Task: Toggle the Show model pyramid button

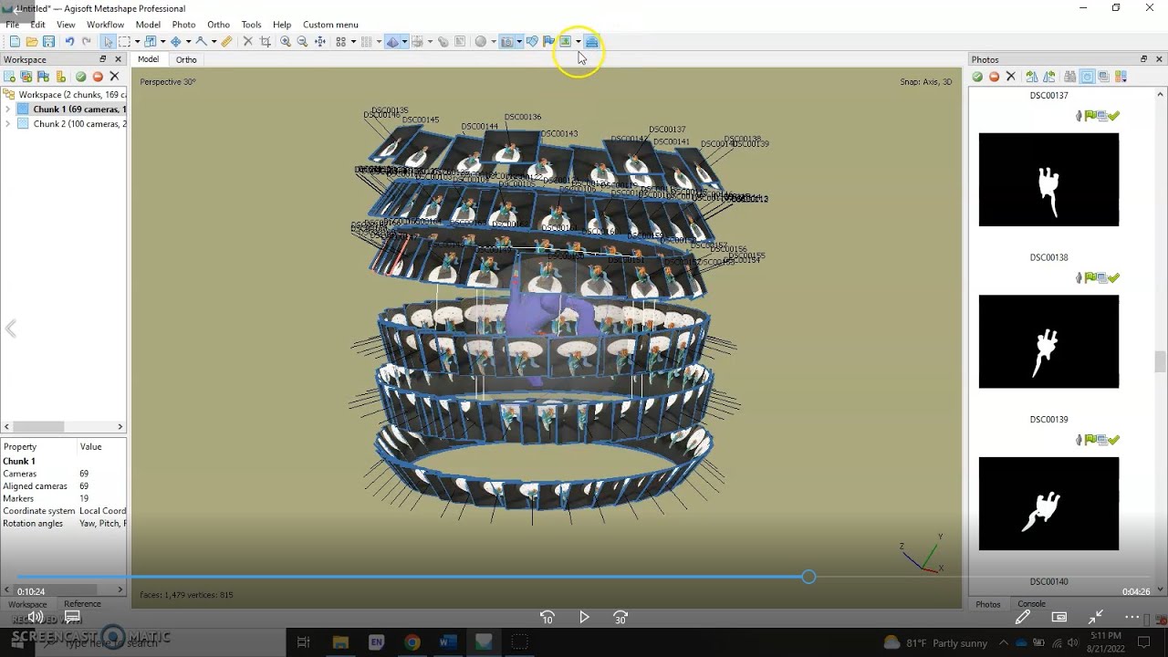Action: point(391,41)
